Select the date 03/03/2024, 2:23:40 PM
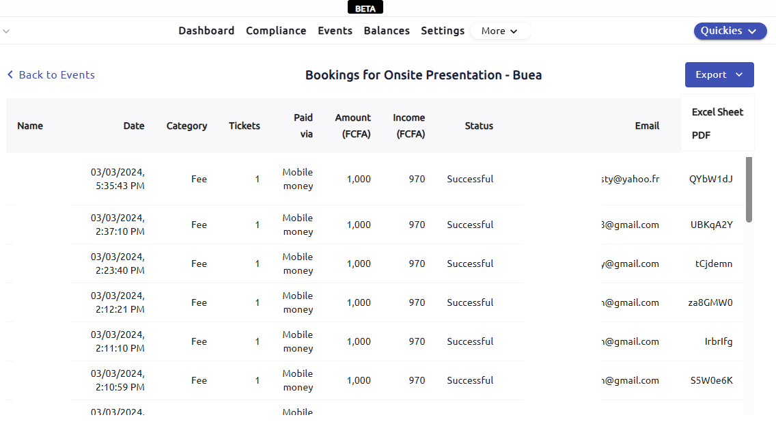The width and height of the screenshot is (776, 426). click(x=117, y=264)
